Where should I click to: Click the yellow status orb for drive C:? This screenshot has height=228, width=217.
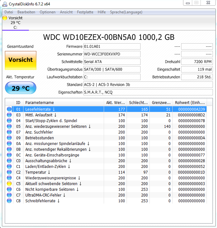click(5, 18)
